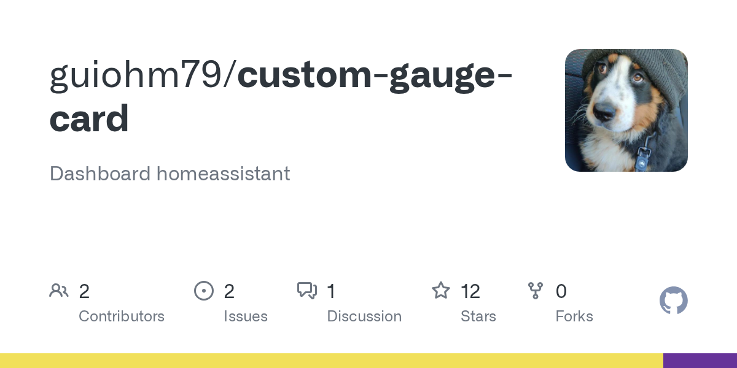
Task: Select the Forks label
Action: [x=574, y=316]
